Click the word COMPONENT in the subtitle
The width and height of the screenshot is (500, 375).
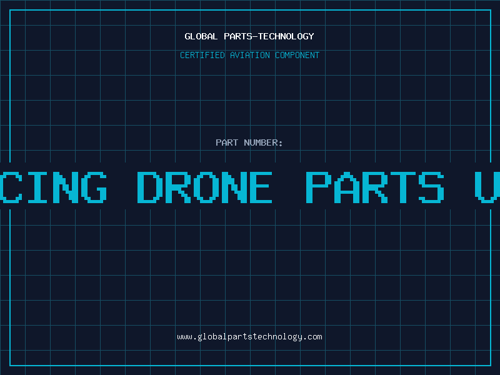(x=297, y=55)
